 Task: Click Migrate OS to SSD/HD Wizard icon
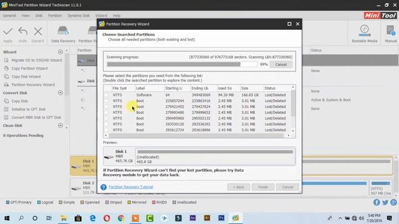pyautogui.click(x=6, y=60)
